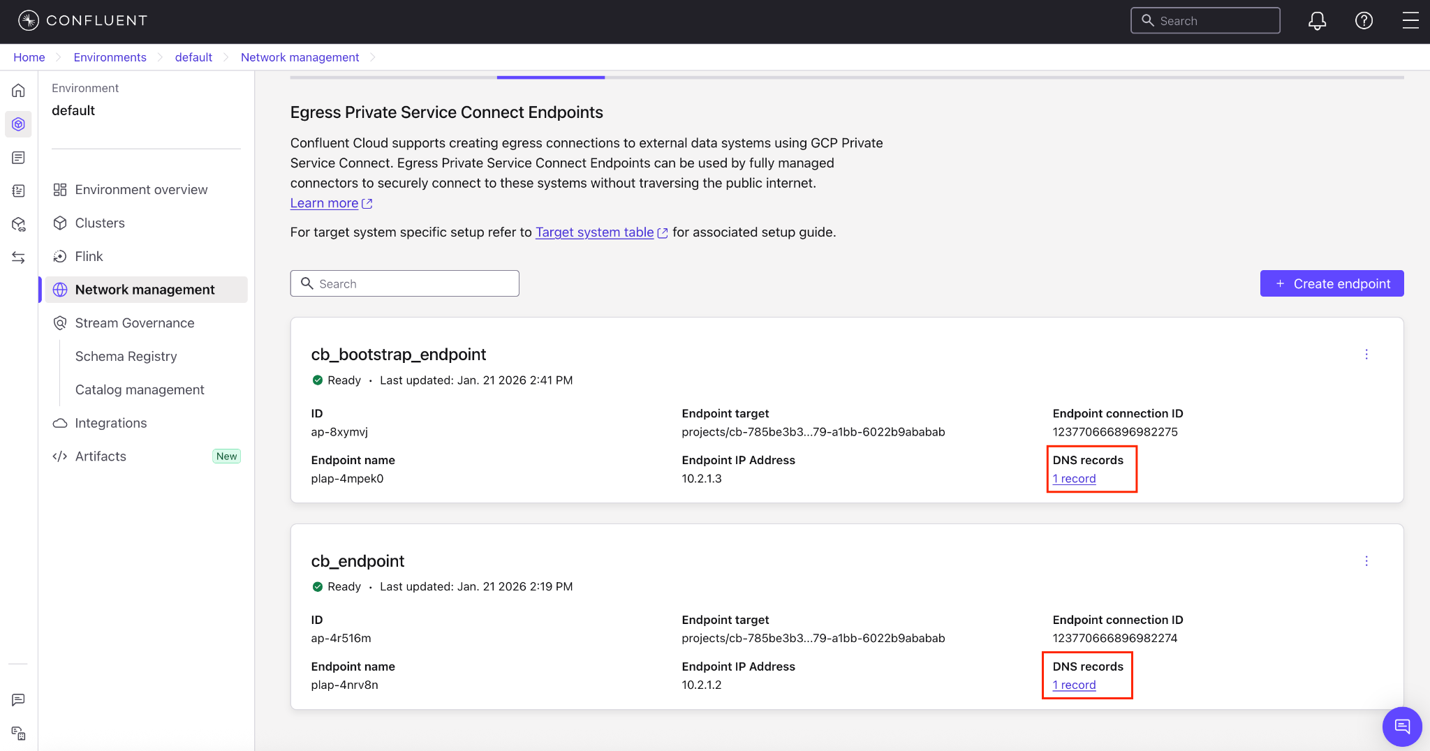
Task: Open options menu for cb_endpoint
Action: 1366,561
